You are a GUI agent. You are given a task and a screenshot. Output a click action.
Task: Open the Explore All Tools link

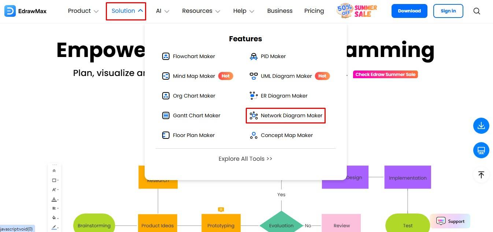[x=245, y=159]
